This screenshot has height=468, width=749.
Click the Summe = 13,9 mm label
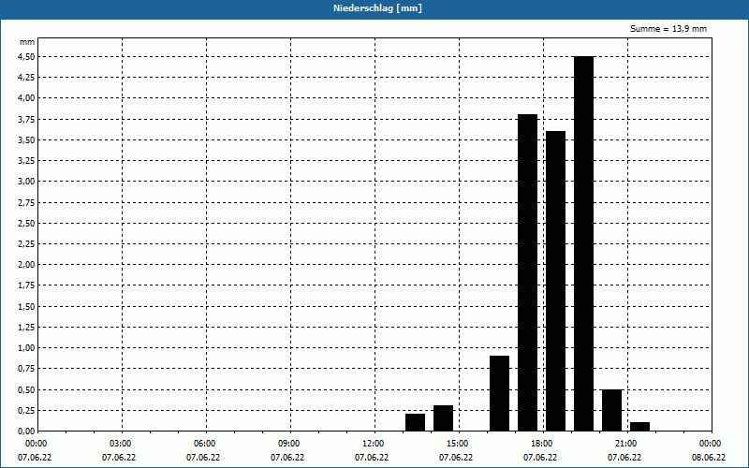click(668, 29)
